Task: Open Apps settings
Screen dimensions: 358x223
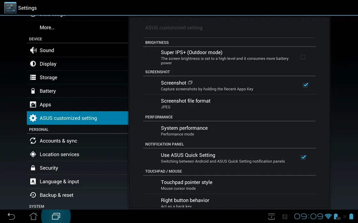Action: pyautogui.click(x=77, y=104)
